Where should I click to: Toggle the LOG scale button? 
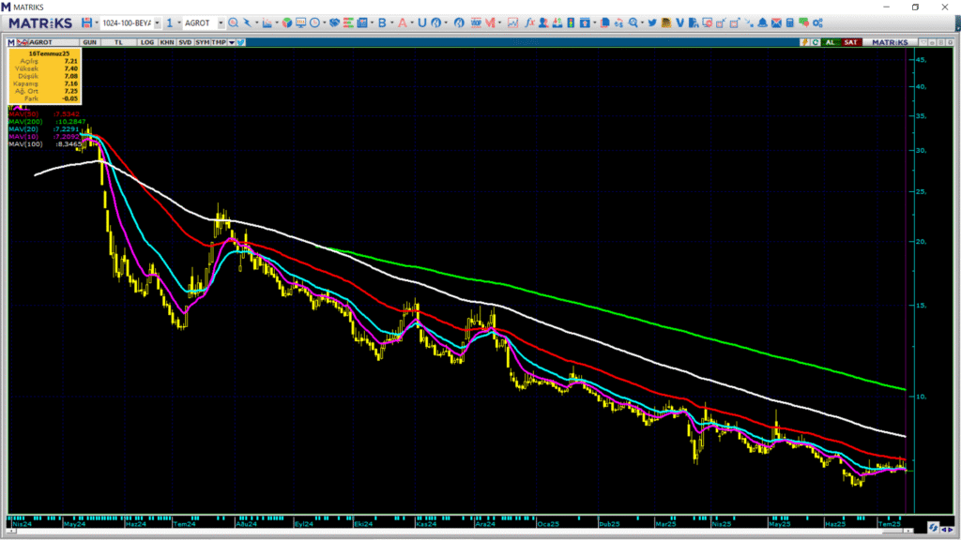[147, 42]
